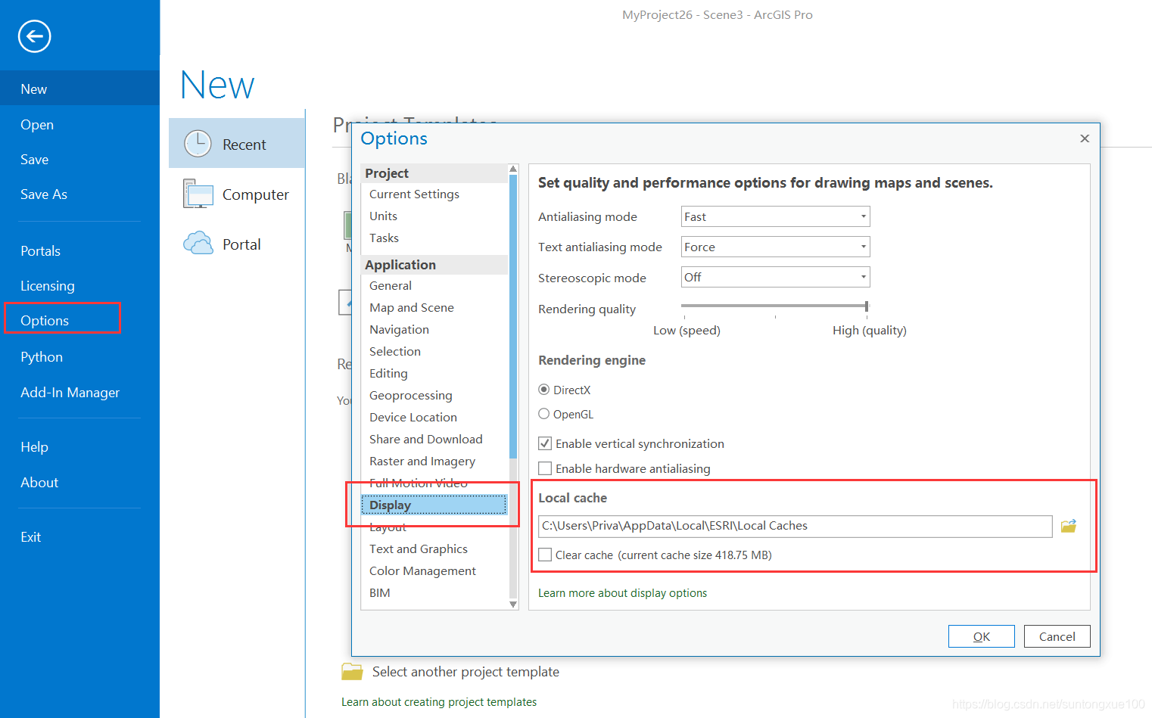Browse for local cache folder icon
1152x718 pixels.
[1068, 526]
